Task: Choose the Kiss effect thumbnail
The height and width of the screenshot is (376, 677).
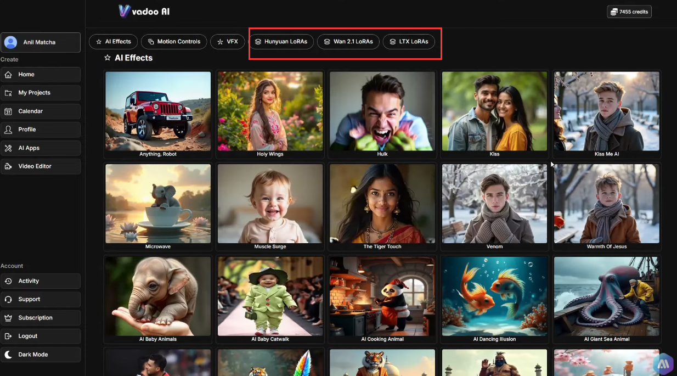Action: pyautogui.click(x=494, y=111)
